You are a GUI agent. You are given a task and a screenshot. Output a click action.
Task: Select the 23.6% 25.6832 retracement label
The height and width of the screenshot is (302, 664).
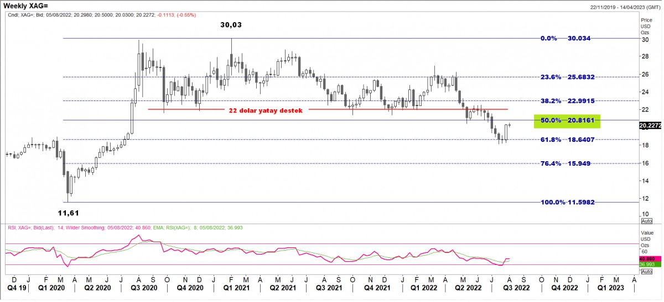(x=568, y=77)
